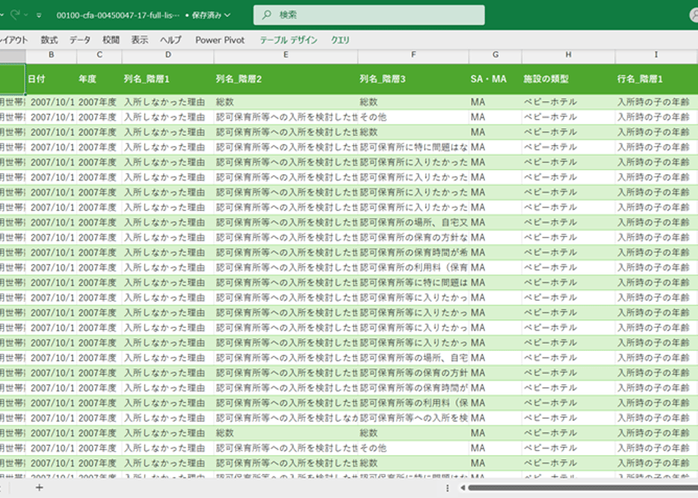The width and height of the screenshot is (698, 498).
Task: Open the Redo history dropdown arrow
Action: pos(26,15)
